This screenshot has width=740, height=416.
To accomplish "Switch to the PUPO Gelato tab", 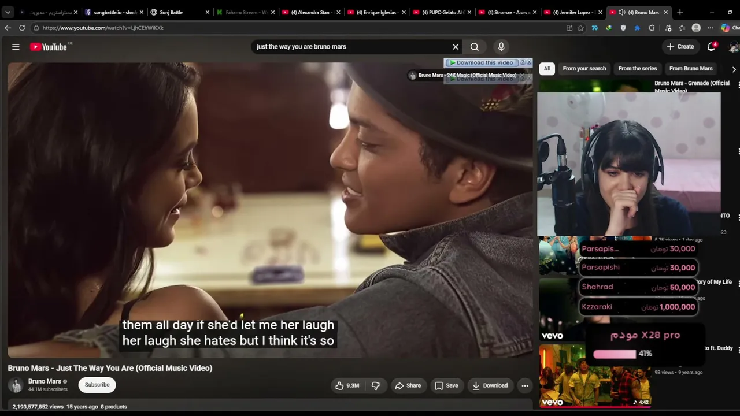I will point(442,12).
